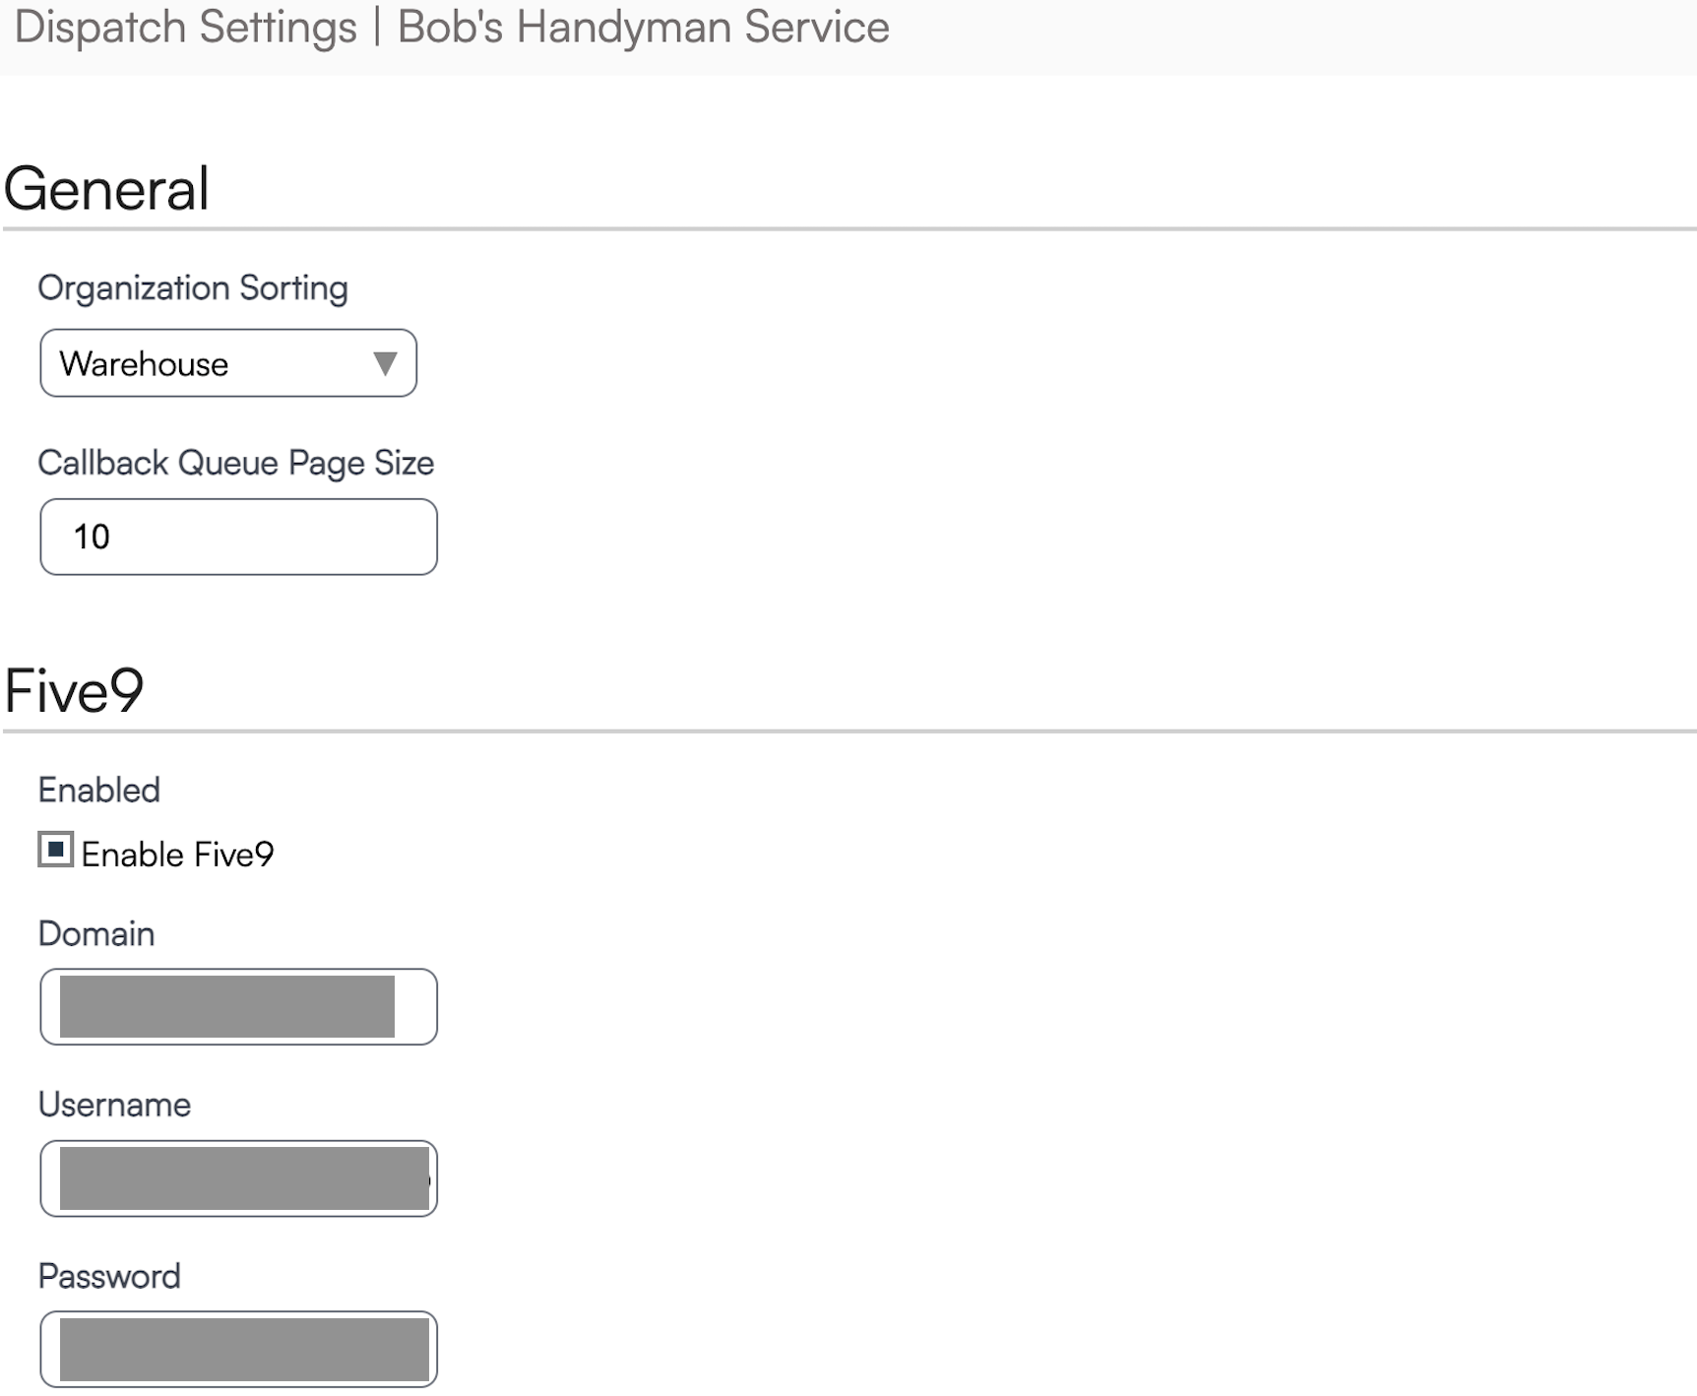1697x1396 pixels.
Task: Click into the Domain input field
Action: (238, 1006)
